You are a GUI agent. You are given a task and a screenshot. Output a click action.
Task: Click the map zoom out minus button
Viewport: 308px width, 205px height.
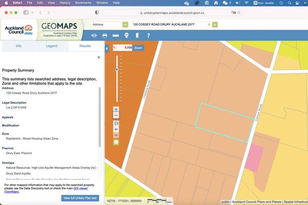tap(116, 115)
